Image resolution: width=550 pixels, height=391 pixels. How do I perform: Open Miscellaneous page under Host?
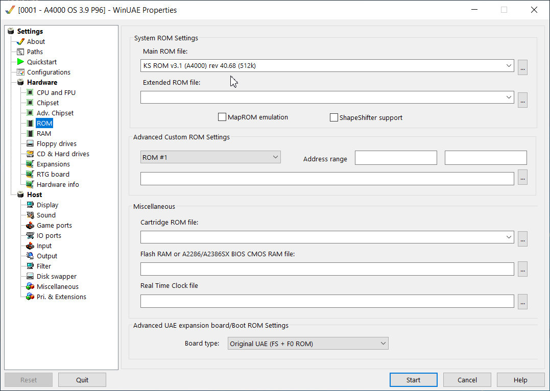click(x=58, y=286)
